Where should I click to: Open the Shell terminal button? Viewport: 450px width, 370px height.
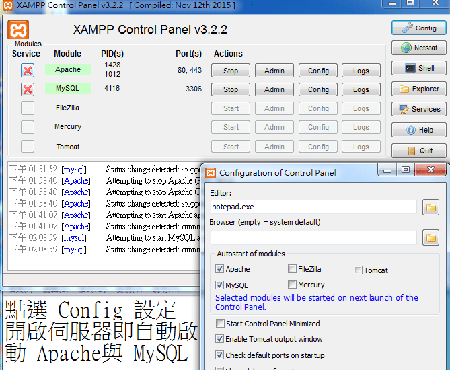pos(419,69)
